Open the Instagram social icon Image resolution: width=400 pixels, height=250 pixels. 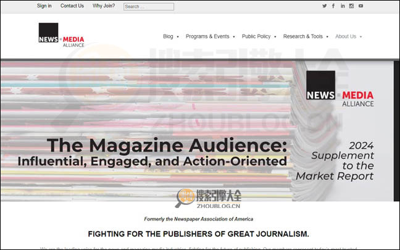point(351,6)
